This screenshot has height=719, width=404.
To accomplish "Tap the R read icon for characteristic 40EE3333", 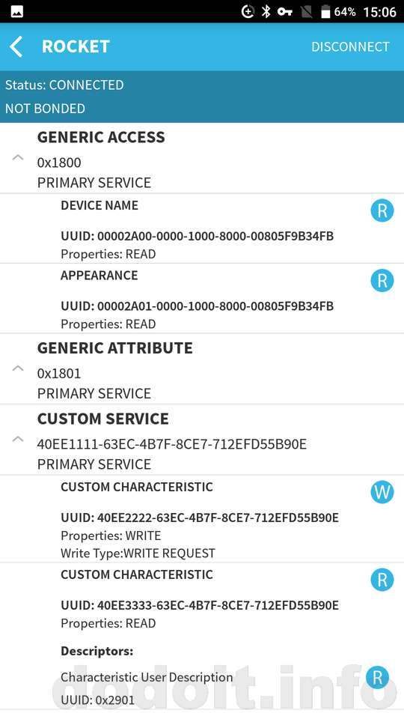I will pos(382,580).
